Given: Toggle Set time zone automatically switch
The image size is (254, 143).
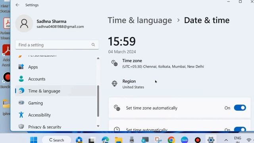Looking at the screenshot, I should (240, 108).
